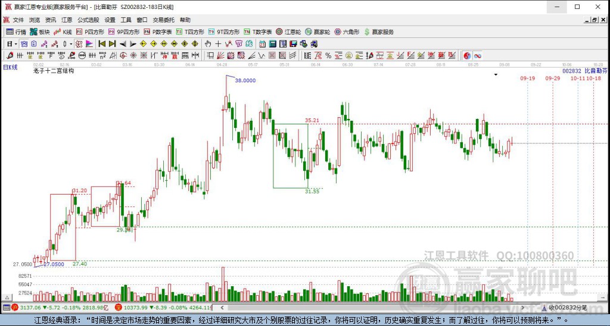The width and height of the screenshot is (610, 326).
Task: Open the T四方形 tool
Action: click(190, 32)
